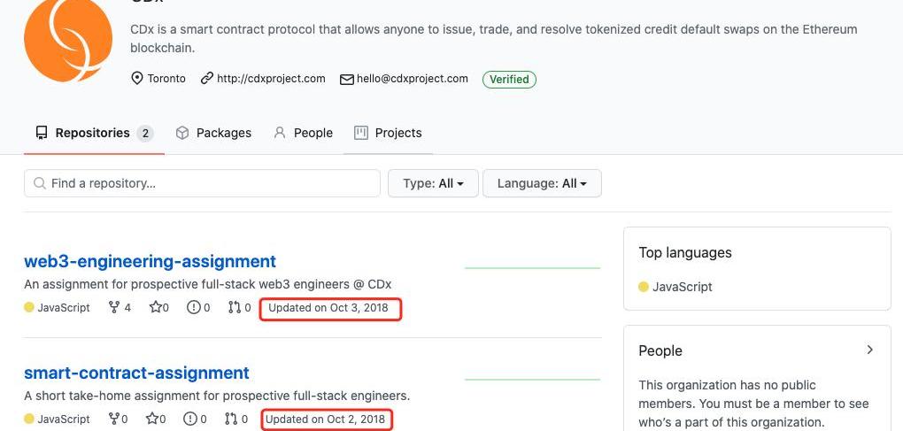The image size is (903, 431).
Task: Click the CDx orange organization avatar
Action: [x=68, y=40]
